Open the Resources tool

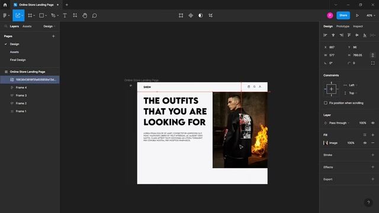point(75,15)
